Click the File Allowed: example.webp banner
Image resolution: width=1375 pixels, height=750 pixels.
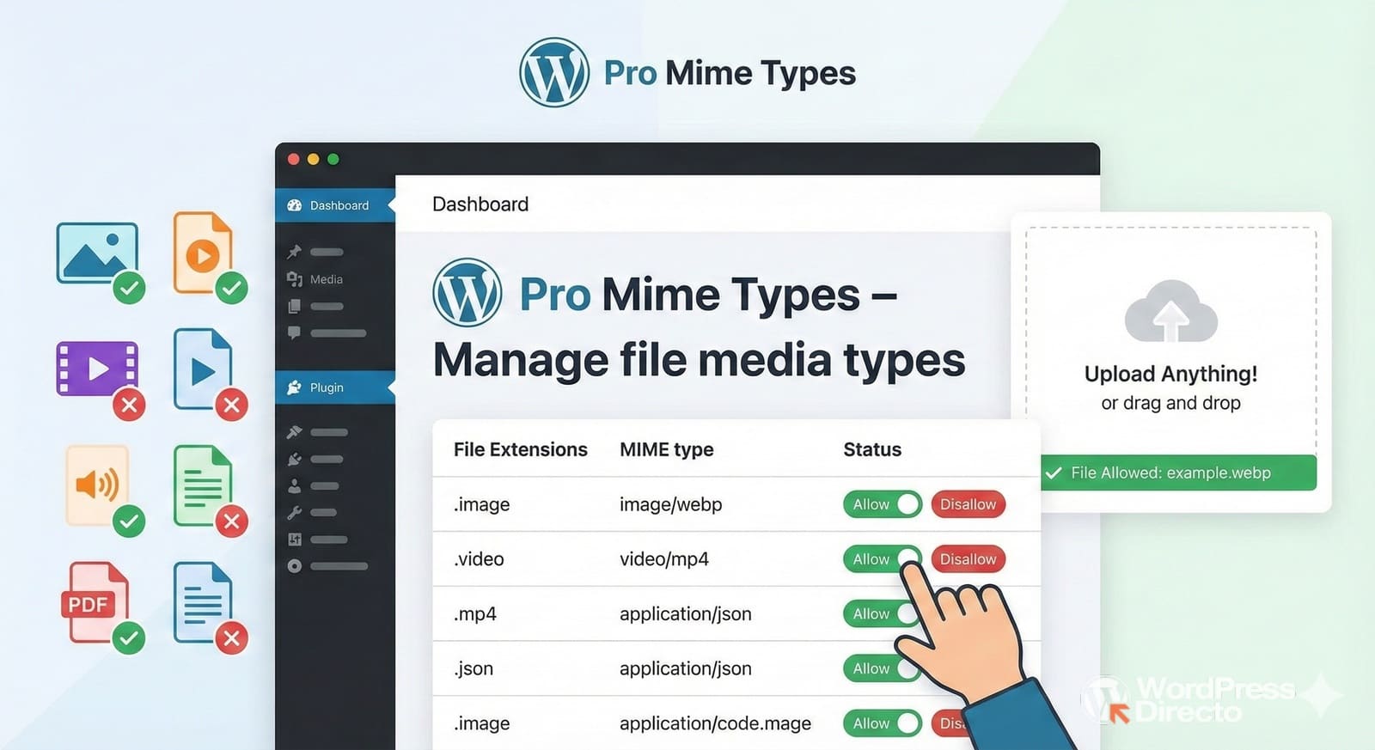1178,473
